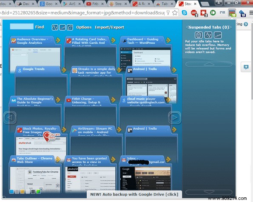The height and width of the screenshot is (202, 253).
Task: Switch to the Goo(gle) browser tab
Action: [49, 4]
